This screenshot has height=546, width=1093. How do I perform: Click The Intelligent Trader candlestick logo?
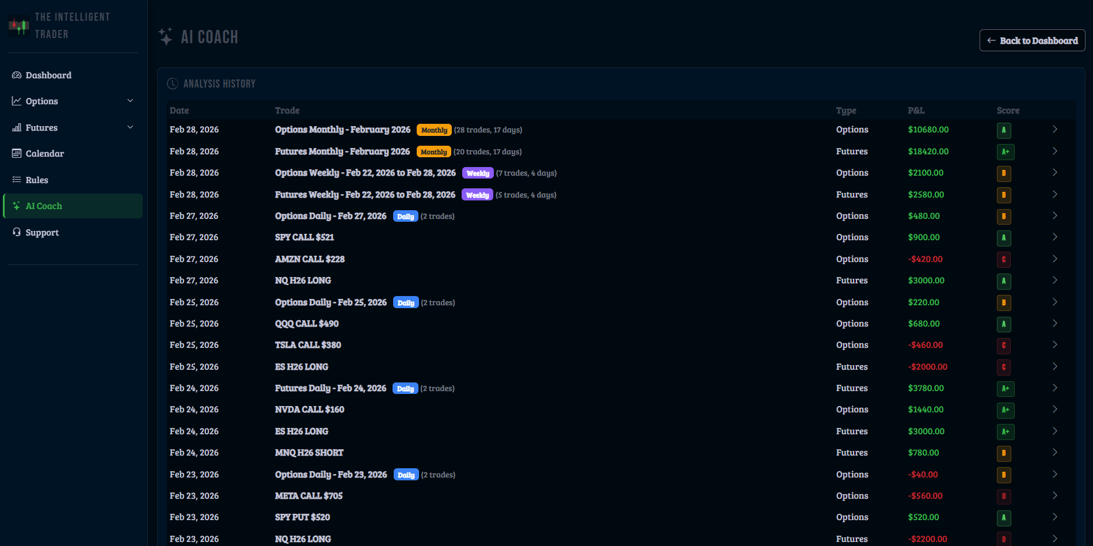click(x=17, y=25)
